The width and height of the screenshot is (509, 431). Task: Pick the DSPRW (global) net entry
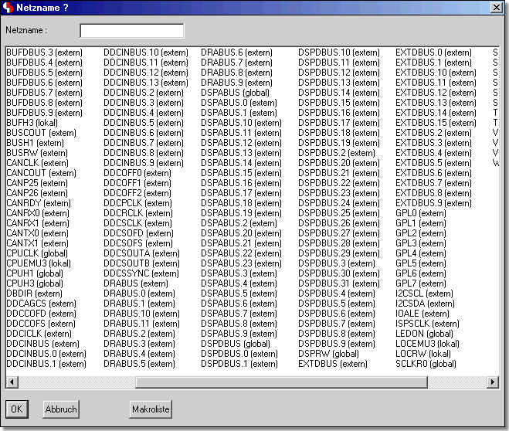[x=328, y=354]
